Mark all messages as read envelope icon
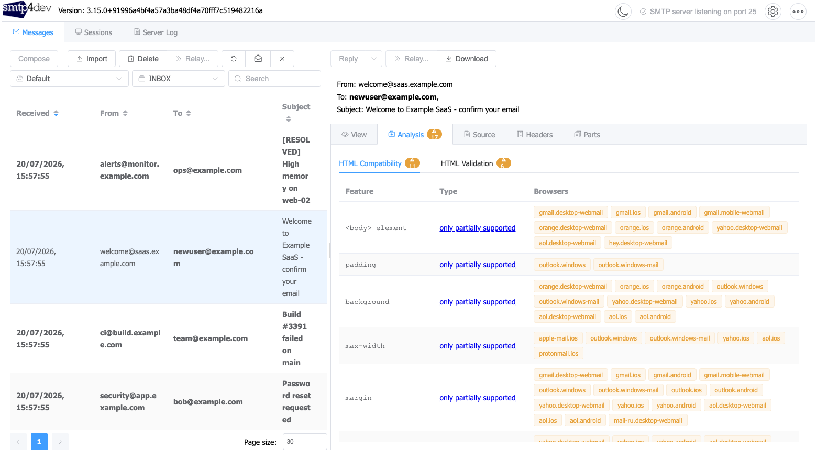This screenshot has width=817, height=460. tap(258, 59)
